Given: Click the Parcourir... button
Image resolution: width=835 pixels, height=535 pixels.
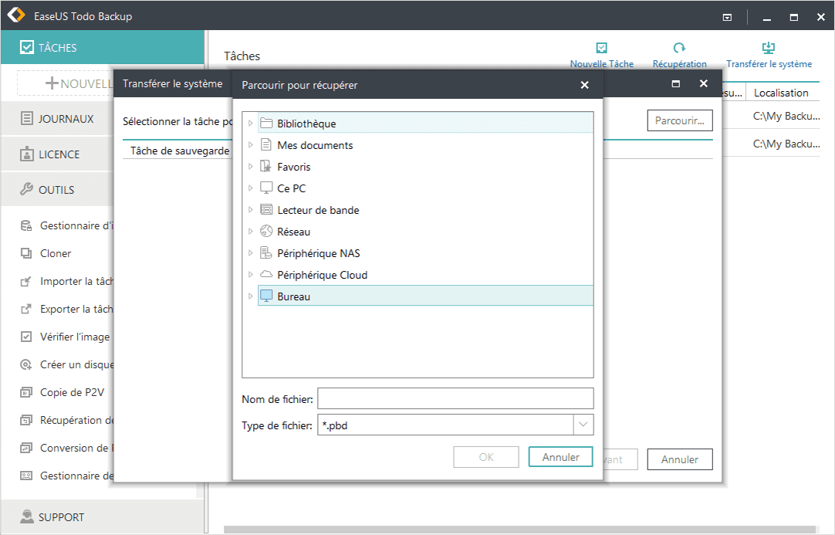Looking at the screenshot, I should [679, 120].
